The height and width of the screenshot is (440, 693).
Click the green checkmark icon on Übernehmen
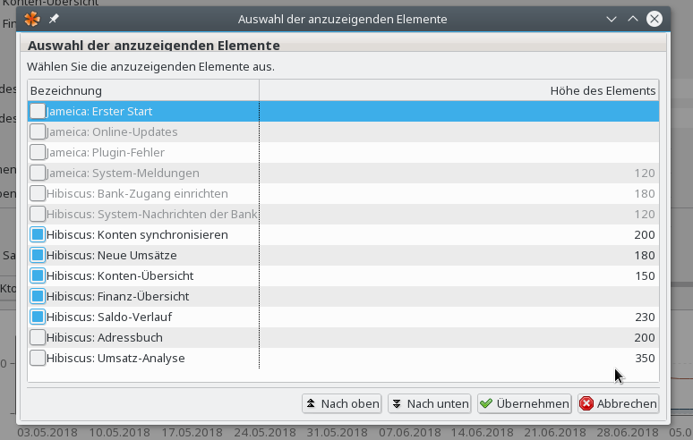[x=486, y=404]
